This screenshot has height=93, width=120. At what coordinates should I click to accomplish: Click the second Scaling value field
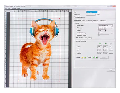pyautogui.click(x=106, y=47)
